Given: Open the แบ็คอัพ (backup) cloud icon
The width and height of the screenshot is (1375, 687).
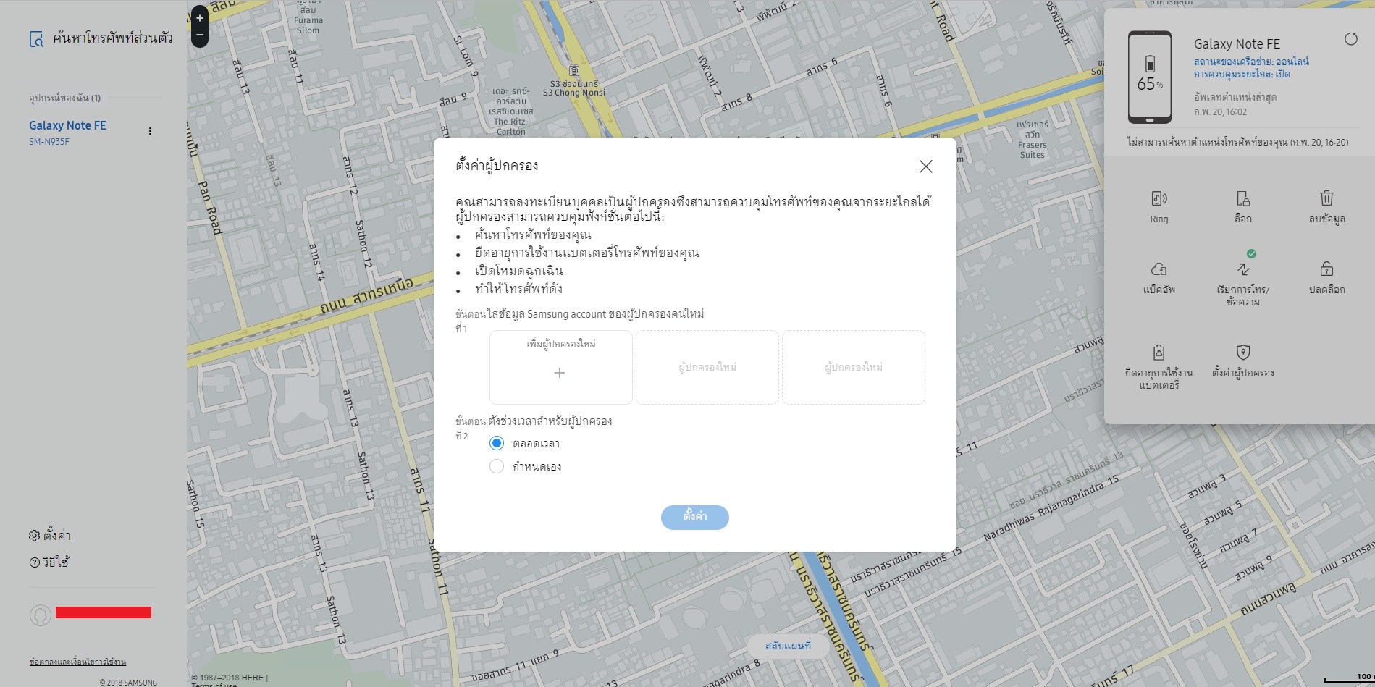Looking at the screenshot, I should (1159, 269).
